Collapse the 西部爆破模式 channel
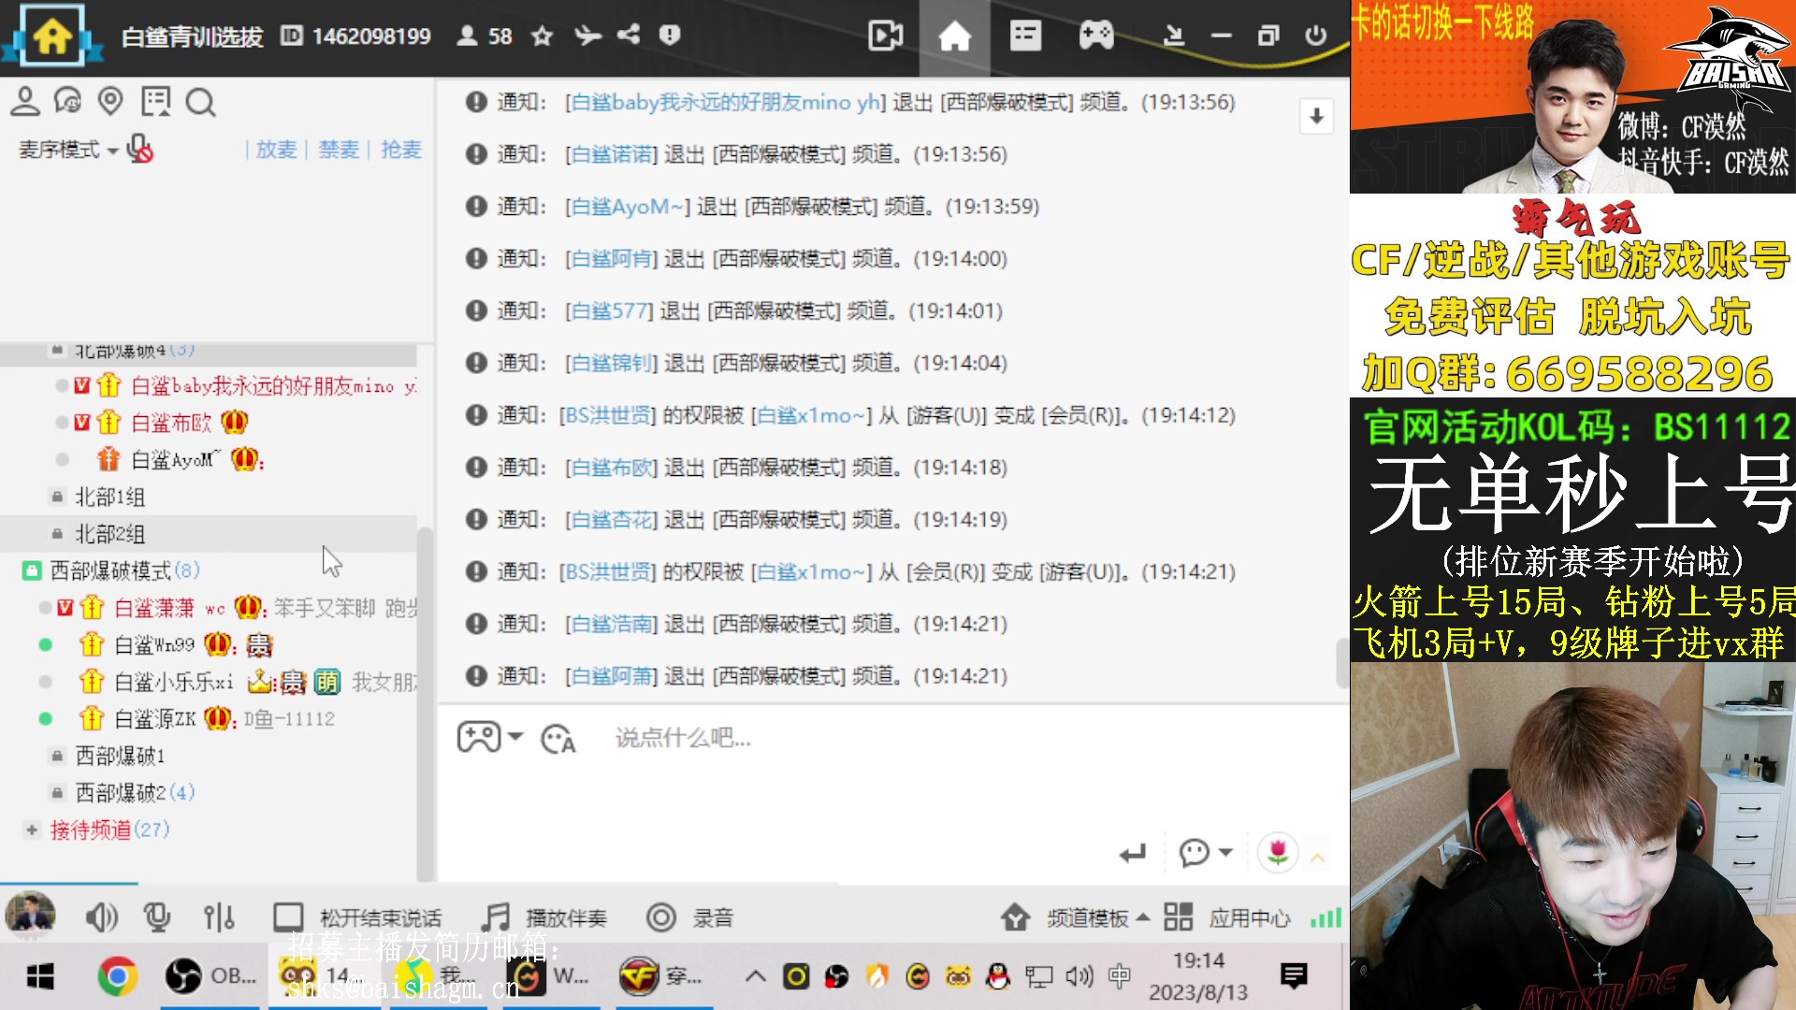 coord(32,570)
